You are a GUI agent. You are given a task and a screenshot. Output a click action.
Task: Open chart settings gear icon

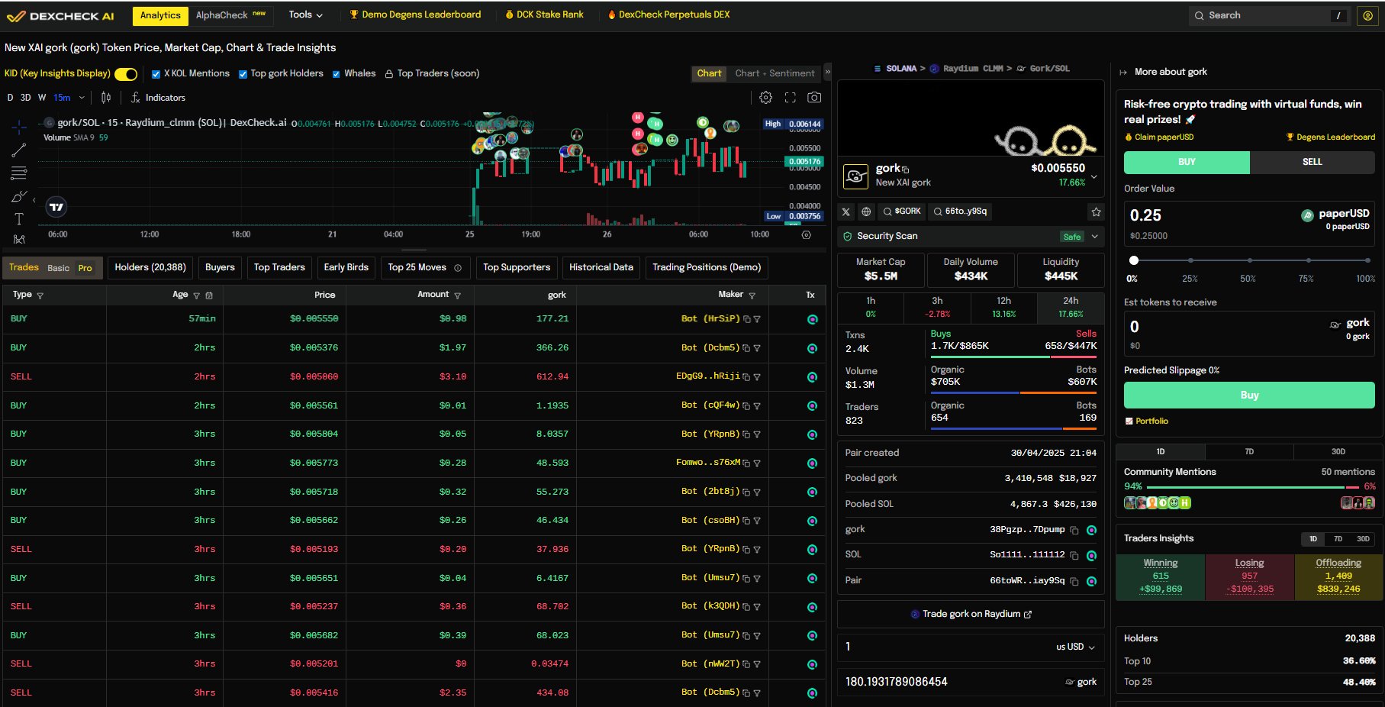tap(765, 98)
